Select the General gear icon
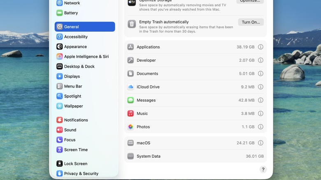Viewport: 321px width, 180px height. pos(59,27)
